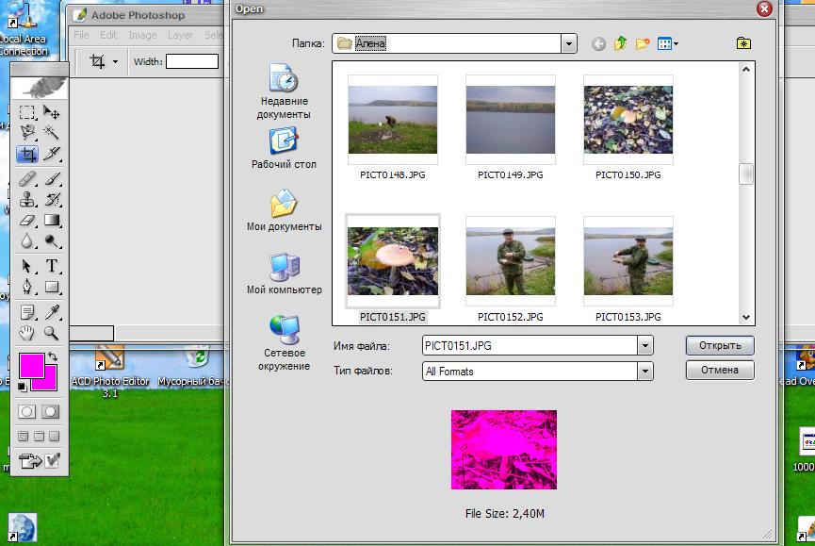The width and height of the screenshot is (815, 546).
Task: Pick the Type tool in toolbox
Action: [52, 266]
